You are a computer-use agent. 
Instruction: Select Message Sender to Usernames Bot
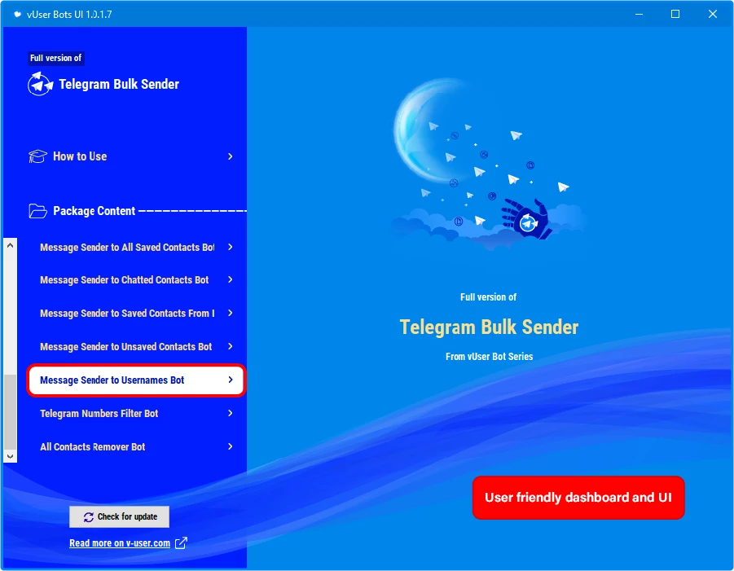[136, 380]
